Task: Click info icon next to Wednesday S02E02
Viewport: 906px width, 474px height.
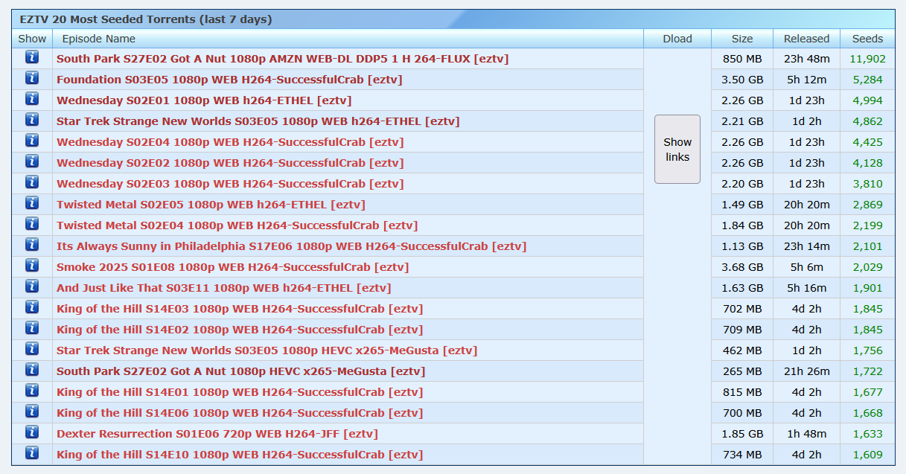Action: (x=31, y=161)
